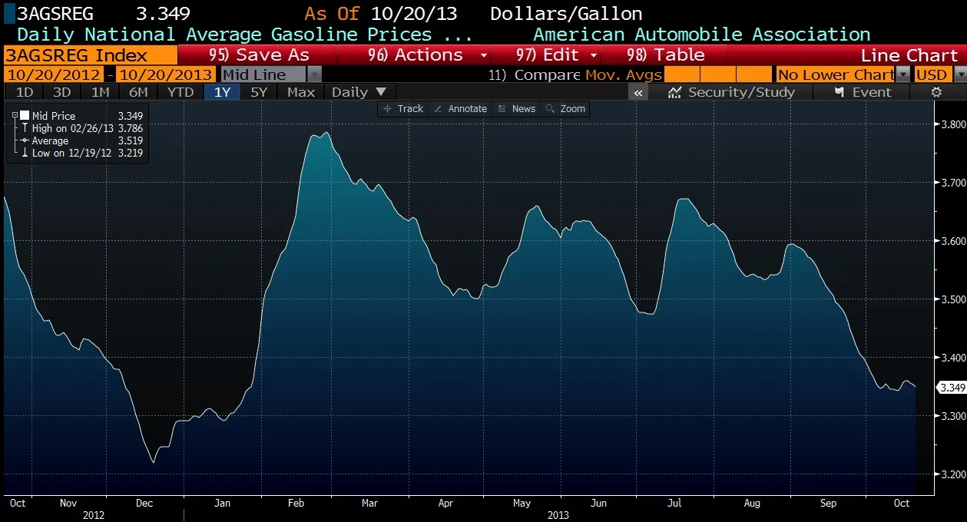This screenshot has width=967, height=522.
Task: Click the 3.500 y-axis label
Action: point(952,299)
